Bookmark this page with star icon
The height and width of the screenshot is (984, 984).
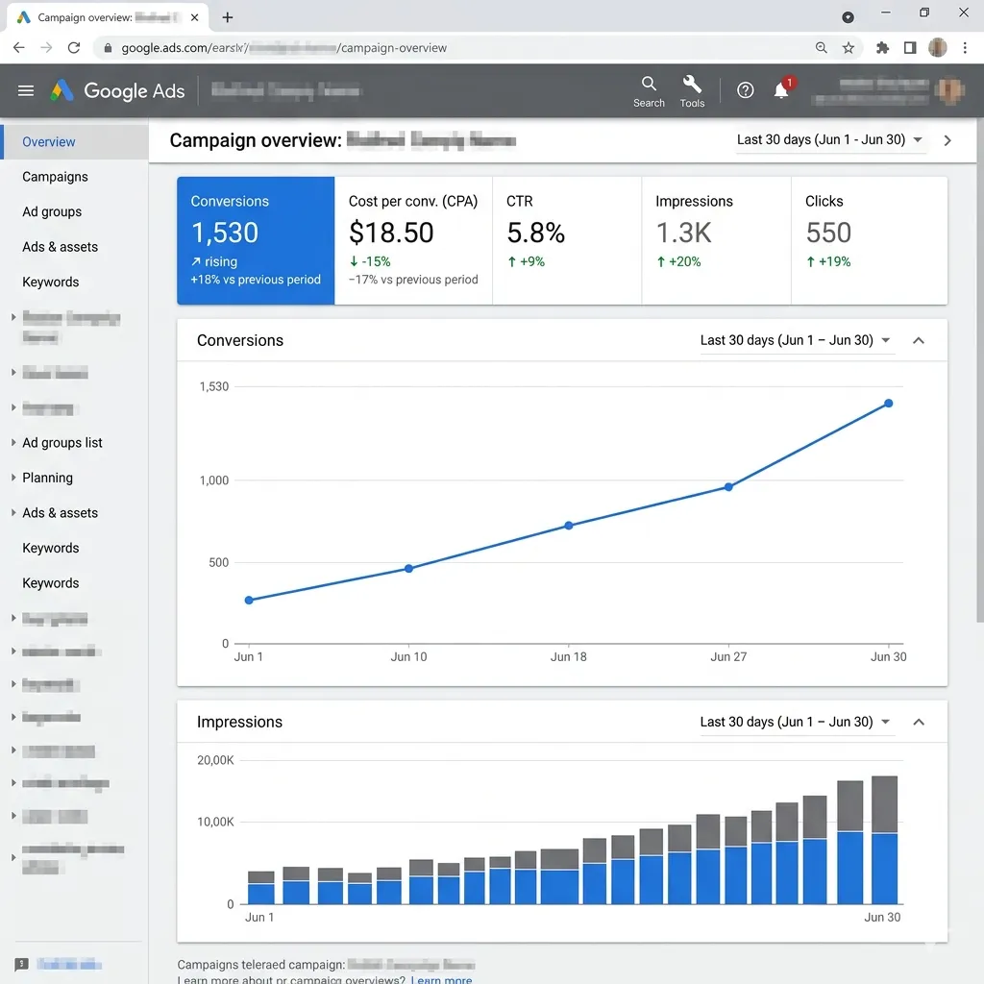tap(848, 48)
